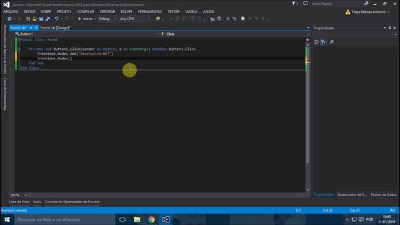
Task: Collapse the Button1_Click sub region
Action: (x=19, y=49)
